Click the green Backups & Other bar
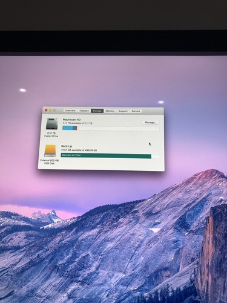Viewport: 227px width, 303px height. pyautogui.click(x=106, y=156)
